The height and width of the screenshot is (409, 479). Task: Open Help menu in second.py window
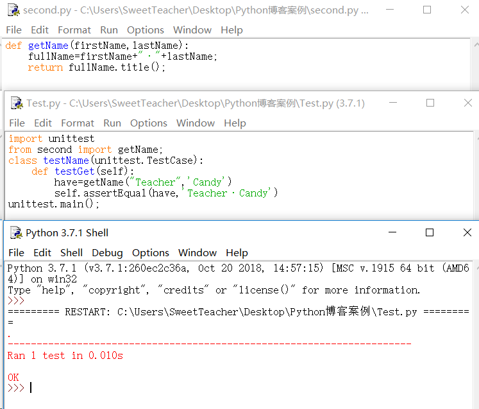tap(231, 30)
